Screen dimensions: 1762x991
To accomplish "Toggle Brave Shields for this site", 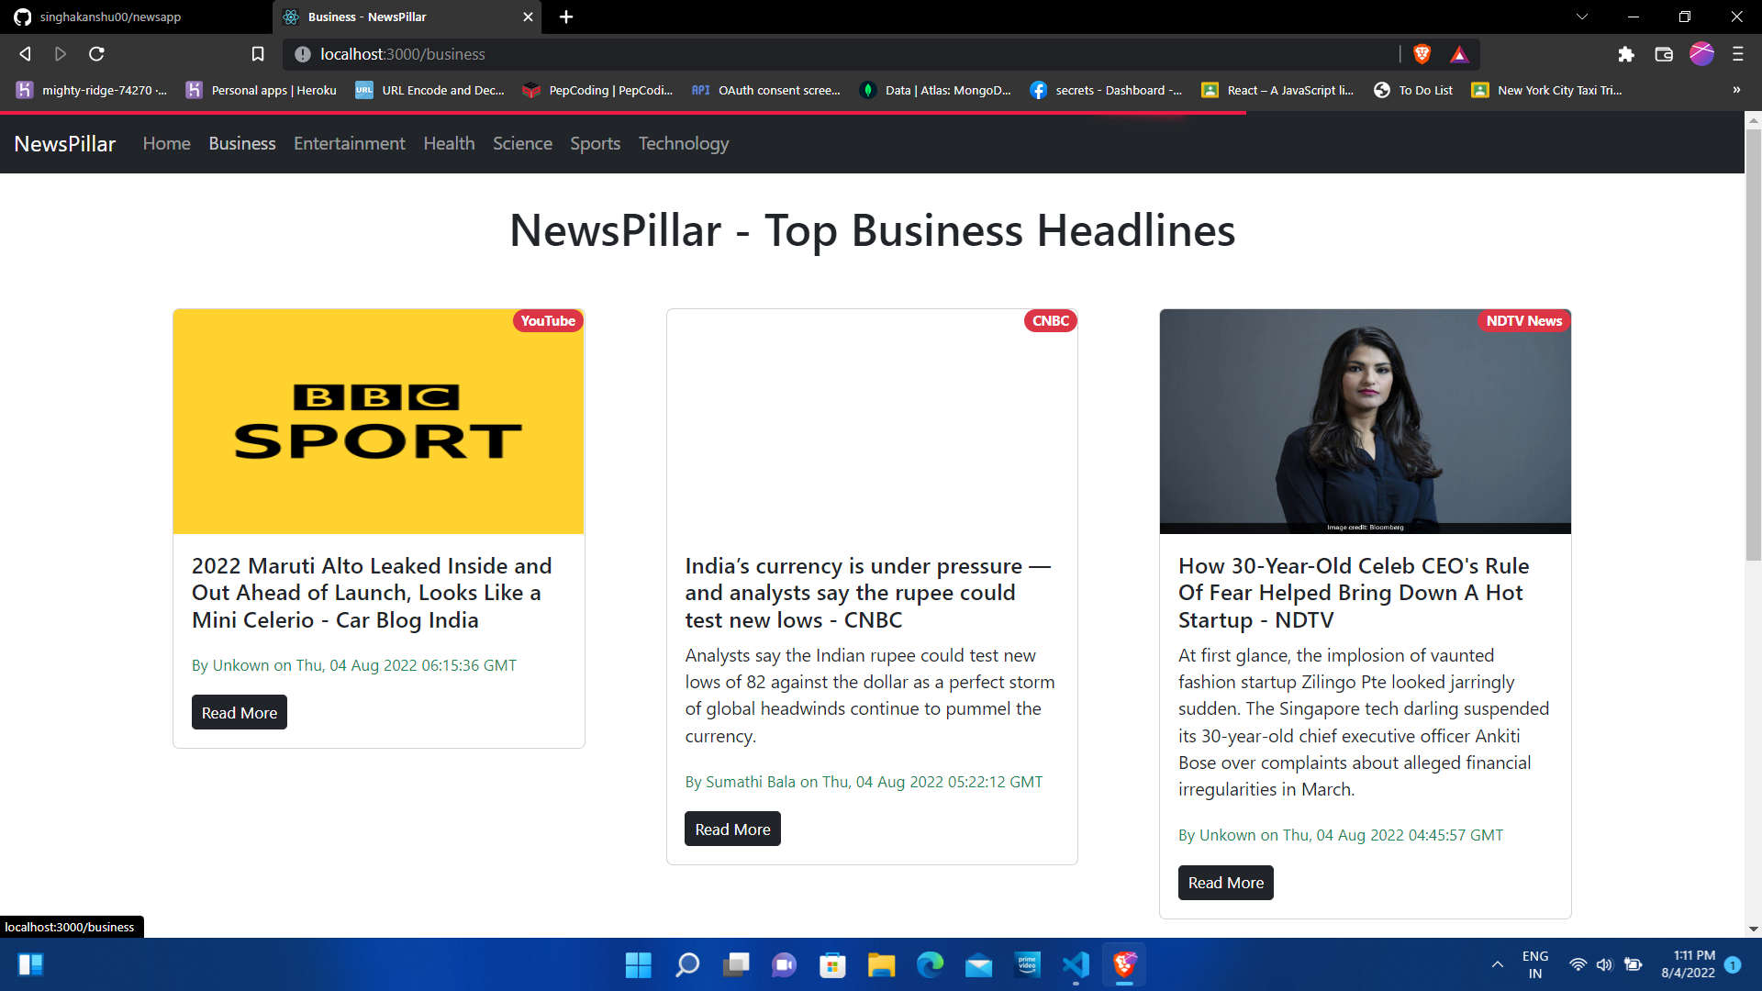I will point(1422,54).
